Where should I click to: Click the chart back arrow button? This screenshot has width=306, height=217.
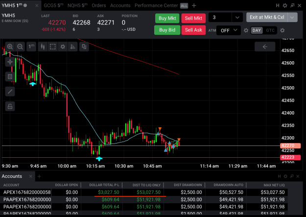(265, 47)
